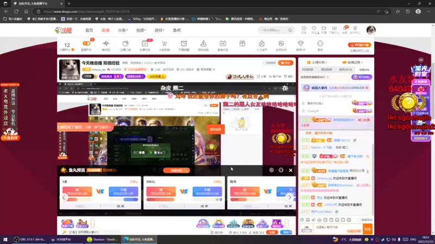Open the 创作中心 lightbulb icon

[x=355, y=30]
